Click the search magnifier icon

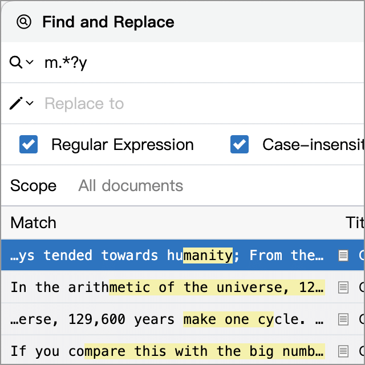coord(16,62)
